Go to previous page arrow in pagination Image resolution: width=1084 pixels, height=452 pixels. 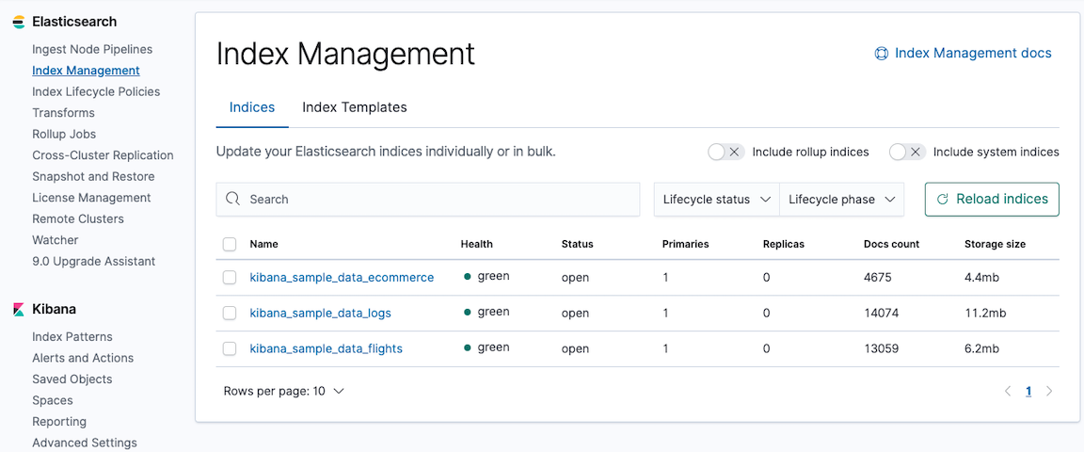[1008, 391]
